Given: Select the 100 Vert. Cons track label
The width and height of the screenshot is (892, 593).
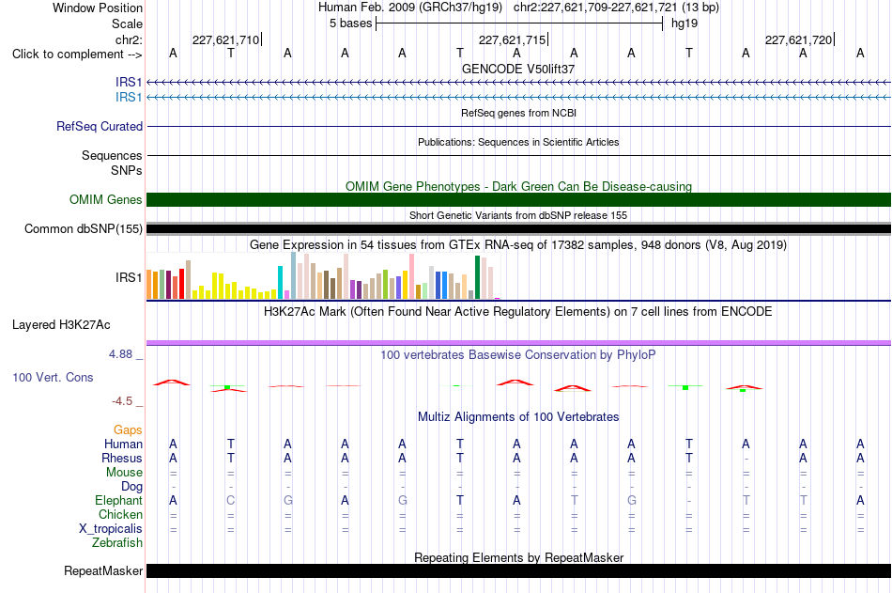Looking at the screenshot, I should 53,377.
